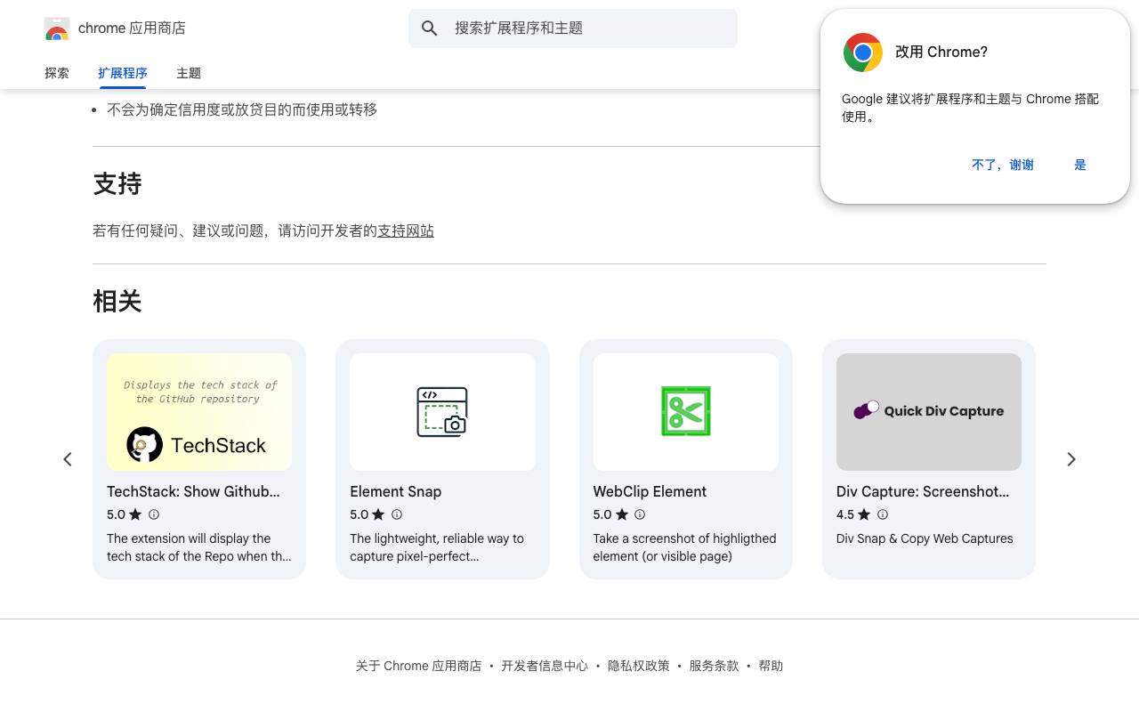Open the 主题 tab

[189, 73]
